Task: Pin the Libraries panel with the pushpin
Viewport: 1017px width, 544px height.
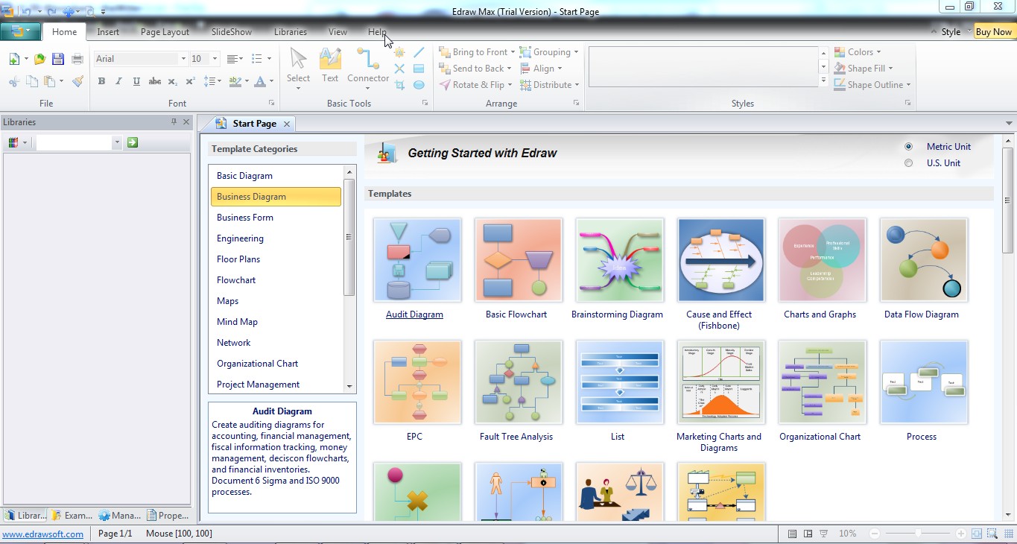Action: (x=174, y=121)
